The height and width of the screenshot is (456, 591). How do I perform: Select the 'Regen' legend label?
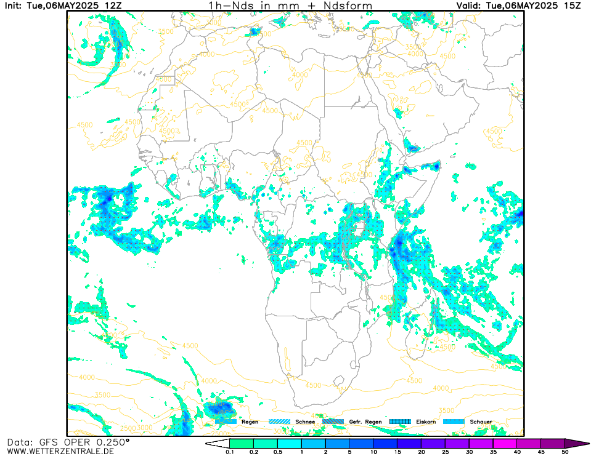250,422
